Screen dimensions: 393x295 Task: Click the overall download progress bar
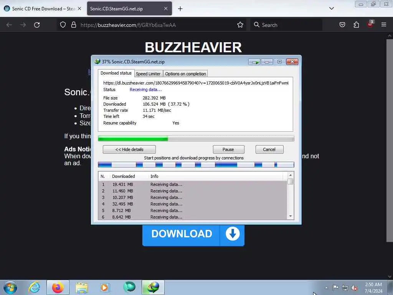point(196,138)
